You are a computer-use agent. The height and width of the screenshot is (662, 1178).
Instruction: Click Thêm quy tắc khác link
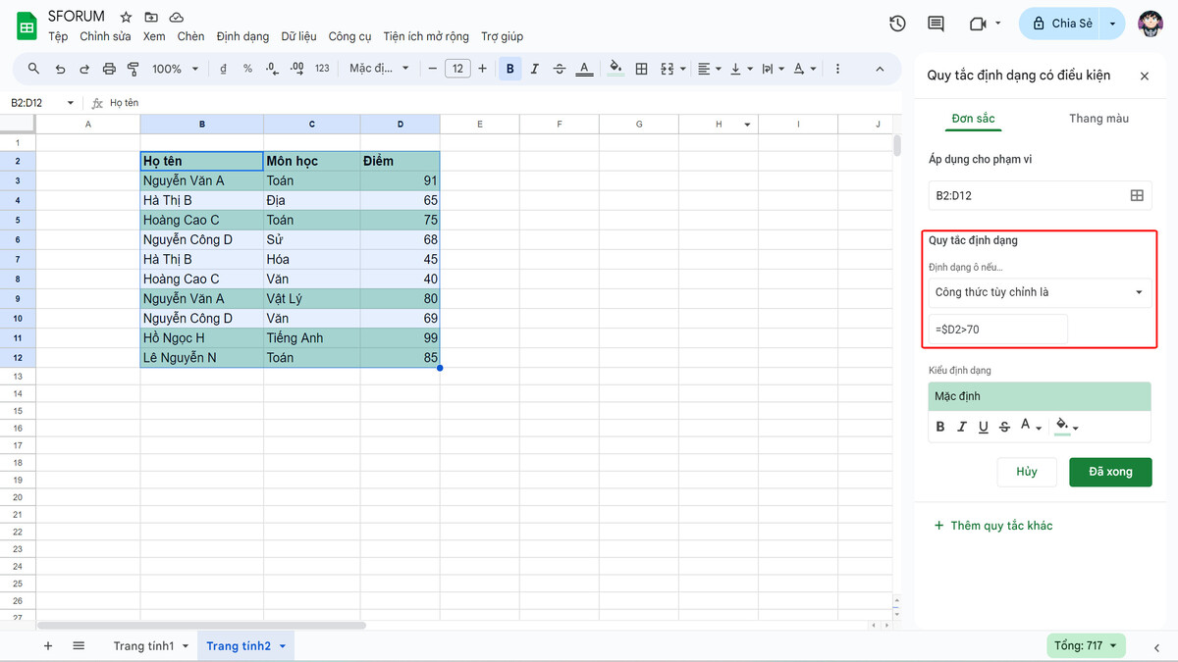click(x=992, y=526)
